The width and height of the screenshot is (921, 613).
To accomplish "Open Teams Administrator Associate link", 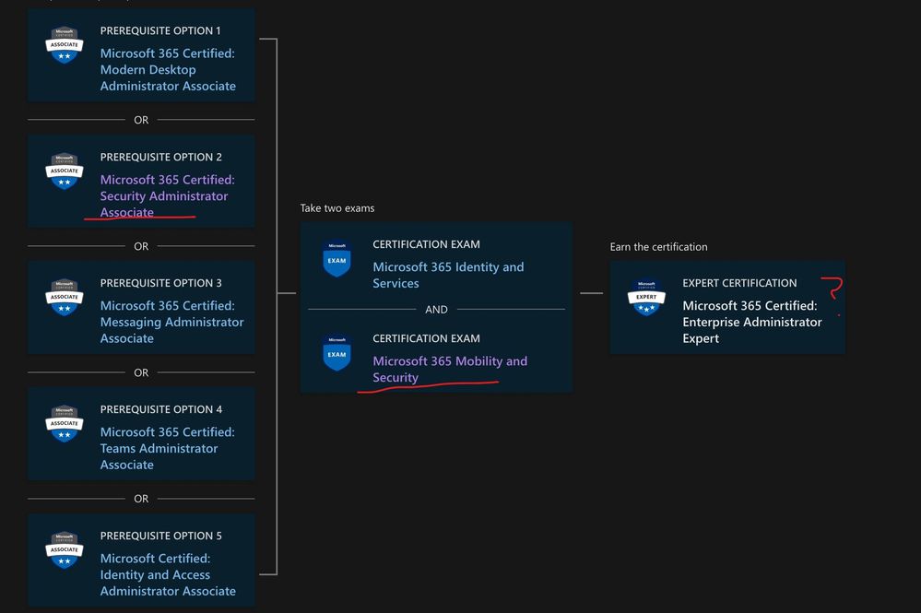I will point(168,448).
